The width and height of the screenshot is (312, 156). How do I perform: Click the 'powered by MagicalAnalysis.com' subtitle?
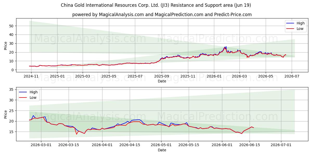(162, 15)
